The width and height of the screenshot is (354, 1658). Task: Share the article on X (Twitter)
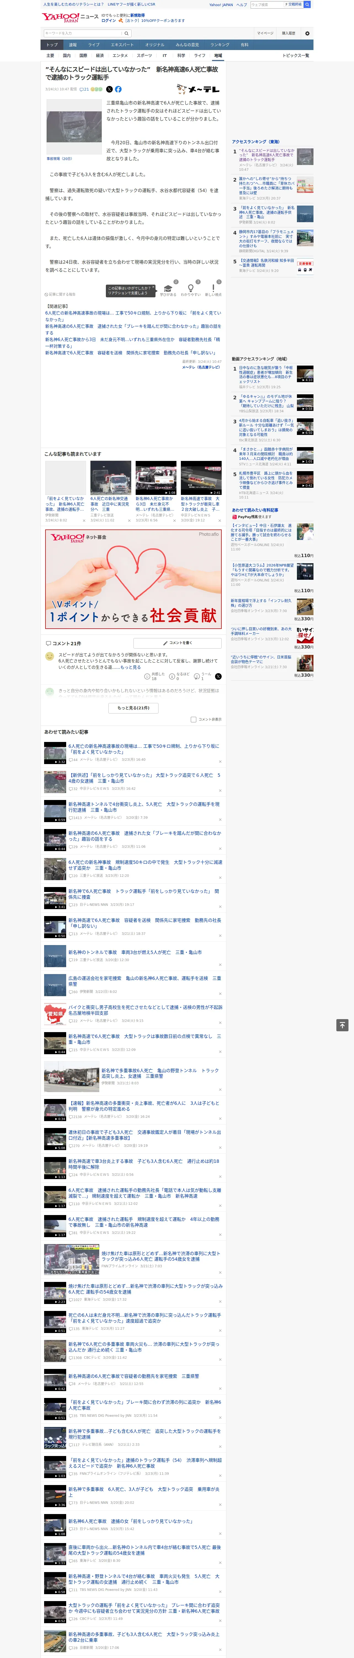(109, 90)
